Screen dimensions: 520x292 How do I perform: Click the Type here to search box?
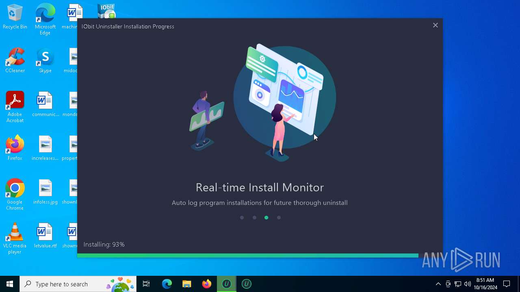point(78,284)
